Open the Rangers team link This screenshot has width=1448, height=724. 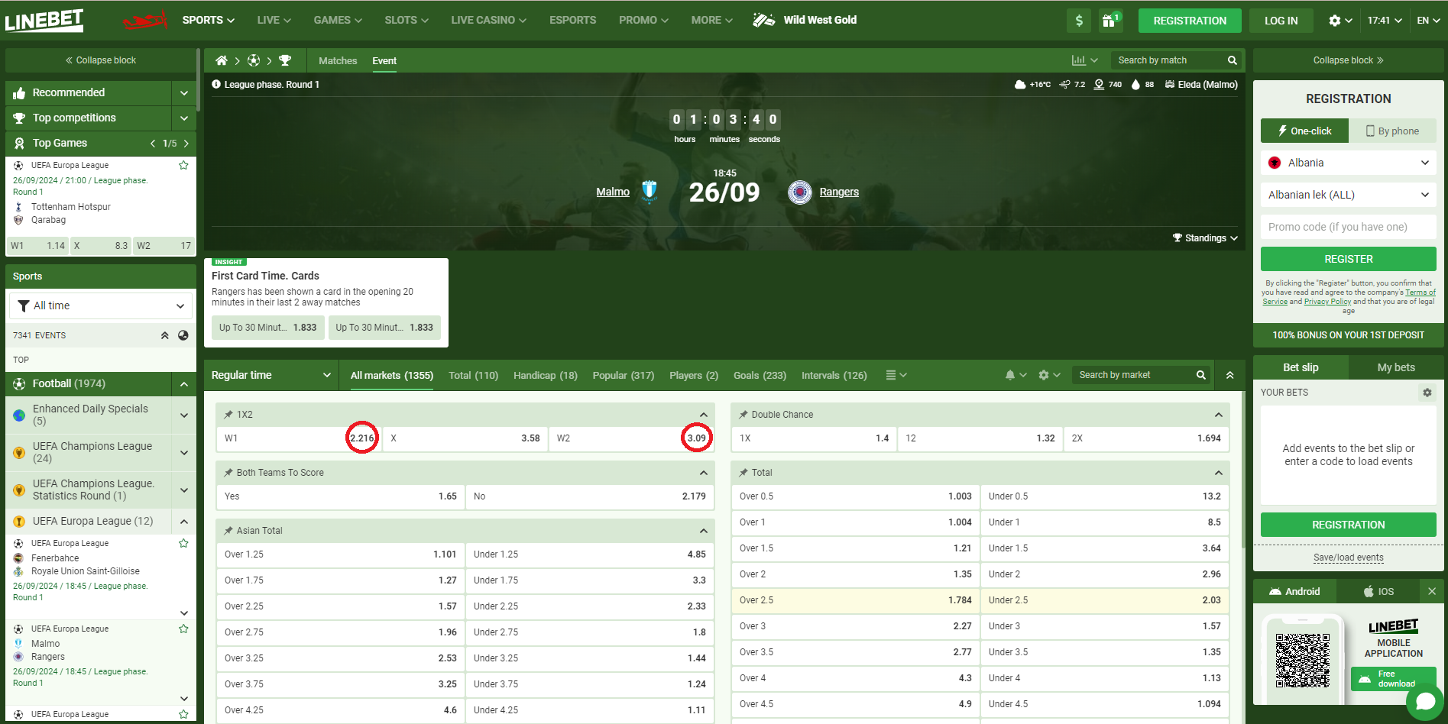839,192
